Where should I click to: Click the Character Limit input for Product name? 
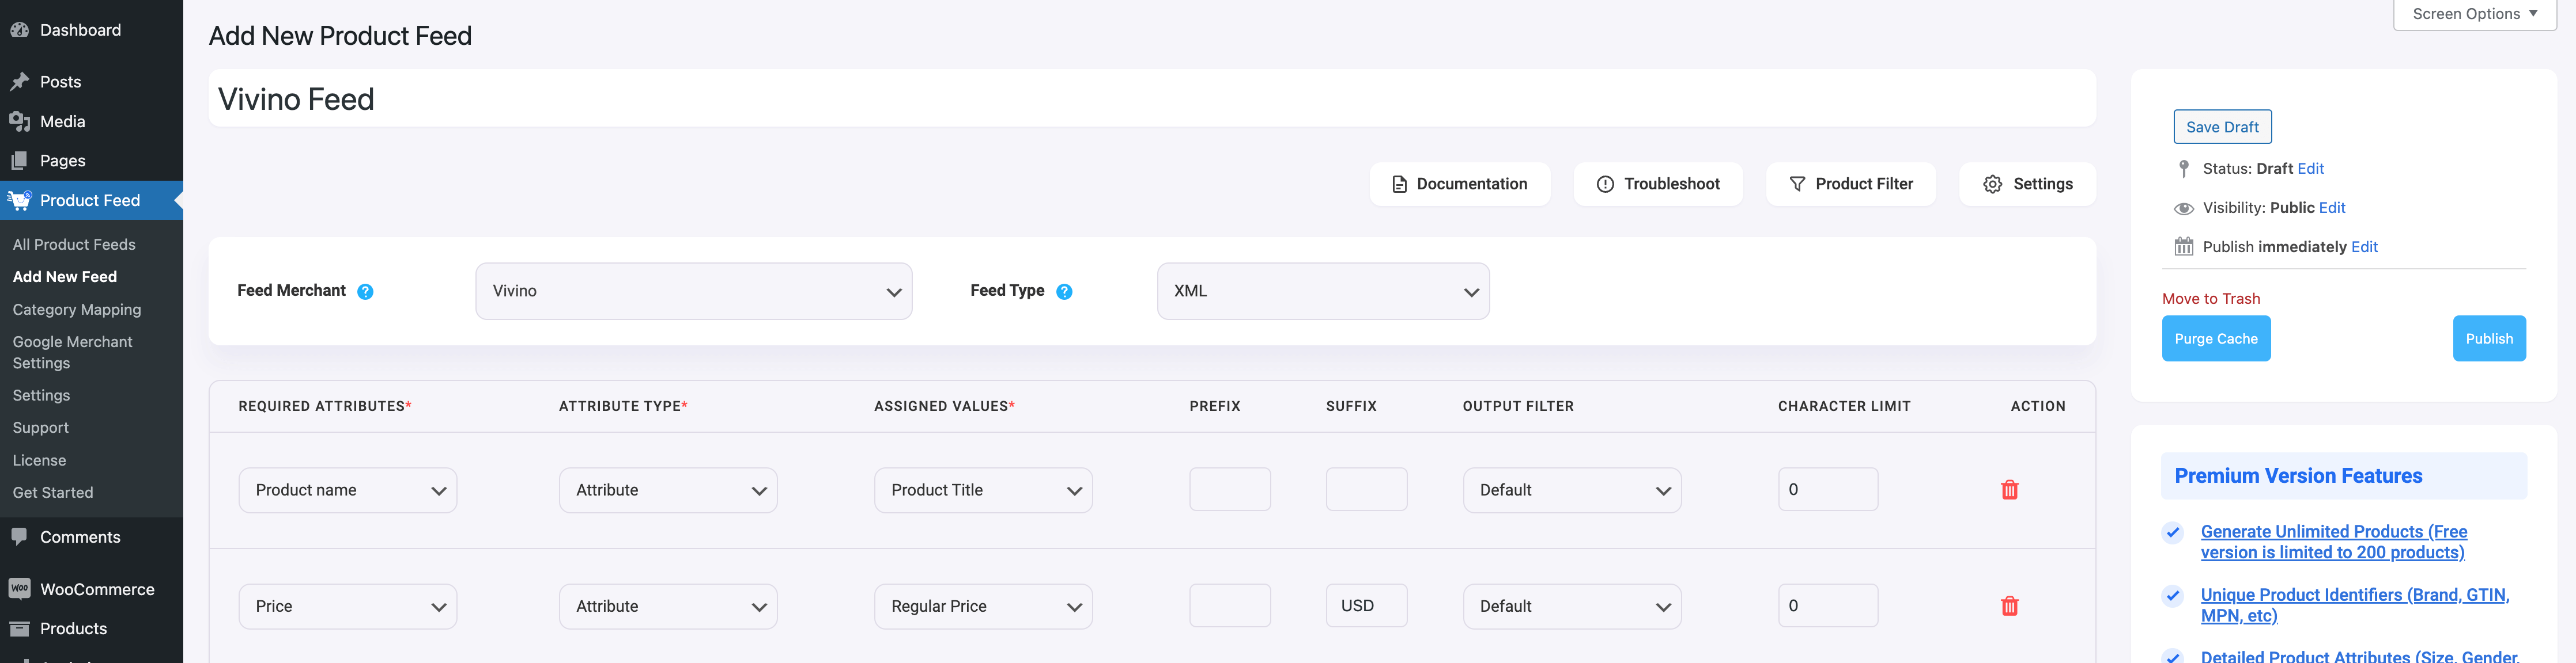click(1827, 489)
